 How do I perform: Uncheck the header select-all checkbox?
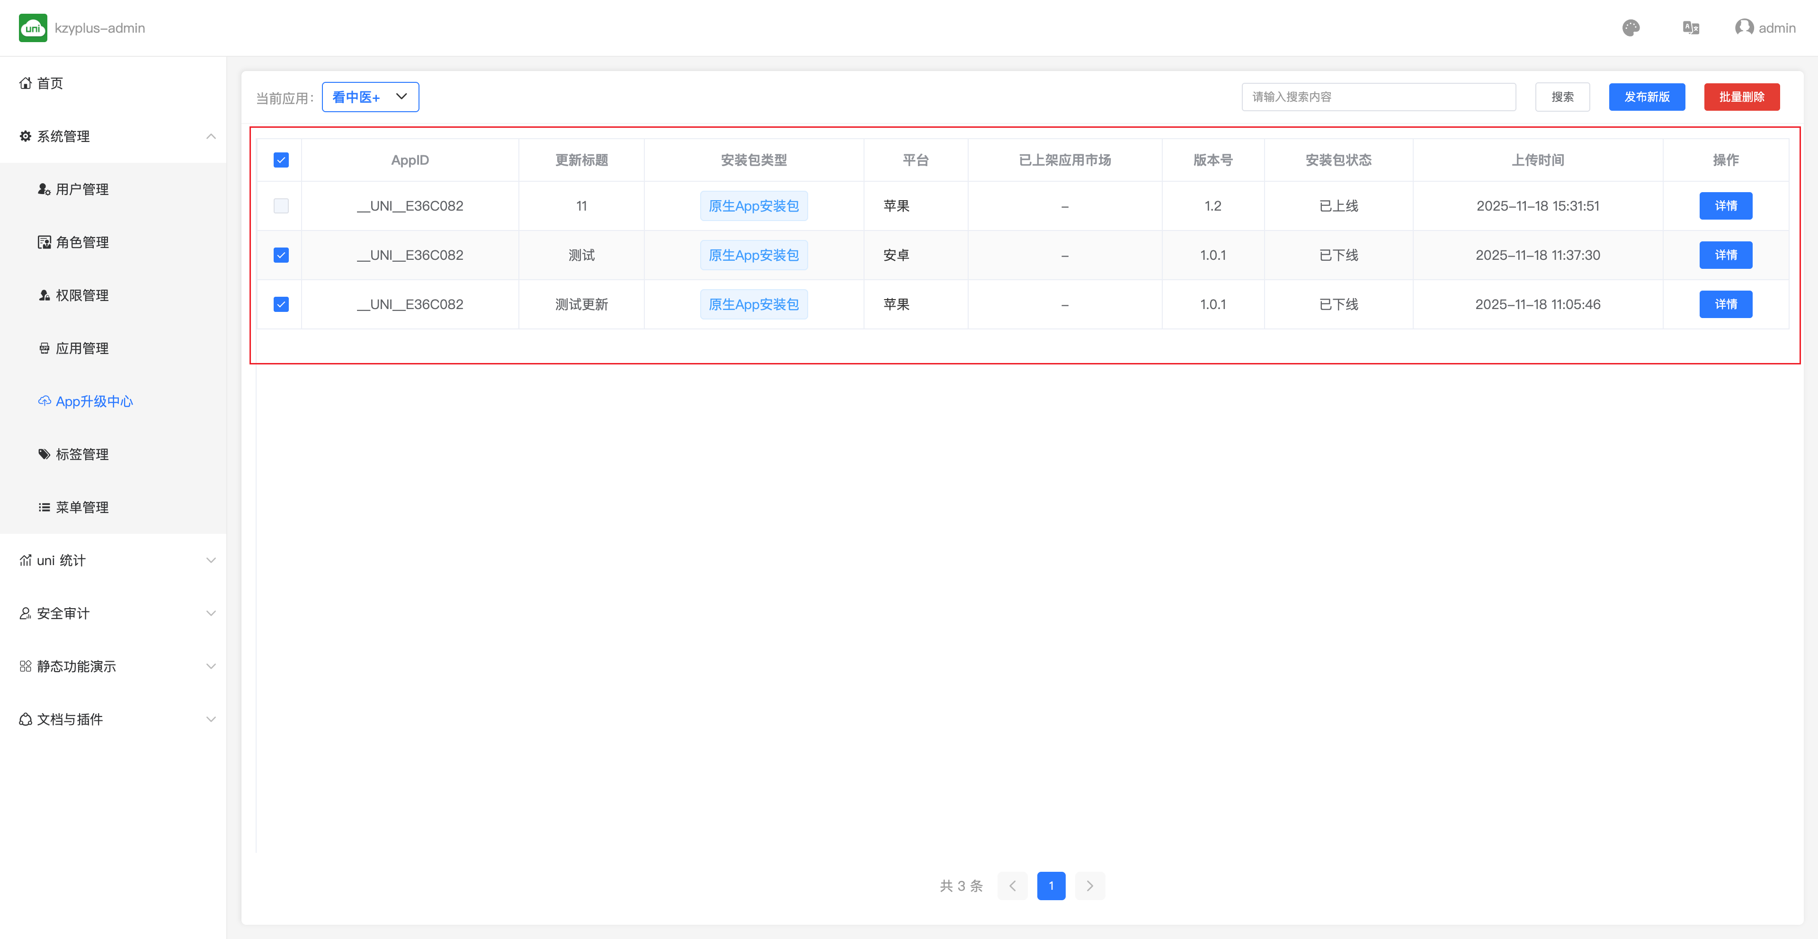(x=281, y=160)
